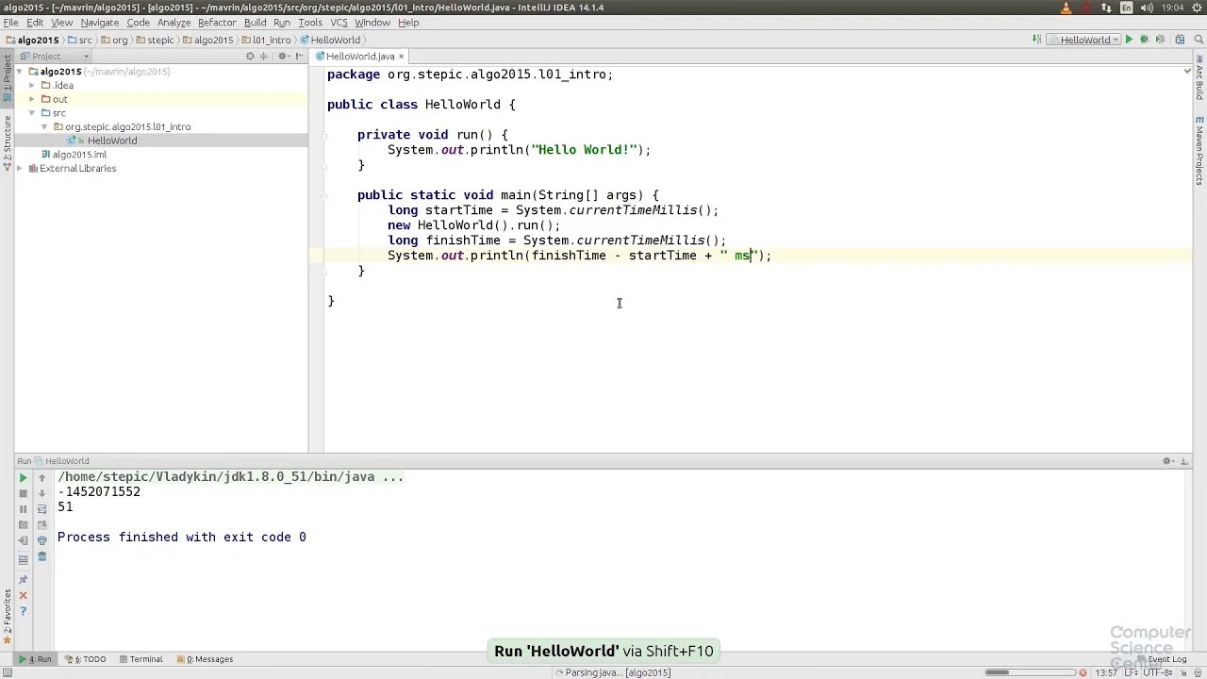
Task: Click the Pause output icon
Action: tap(24, 509)
